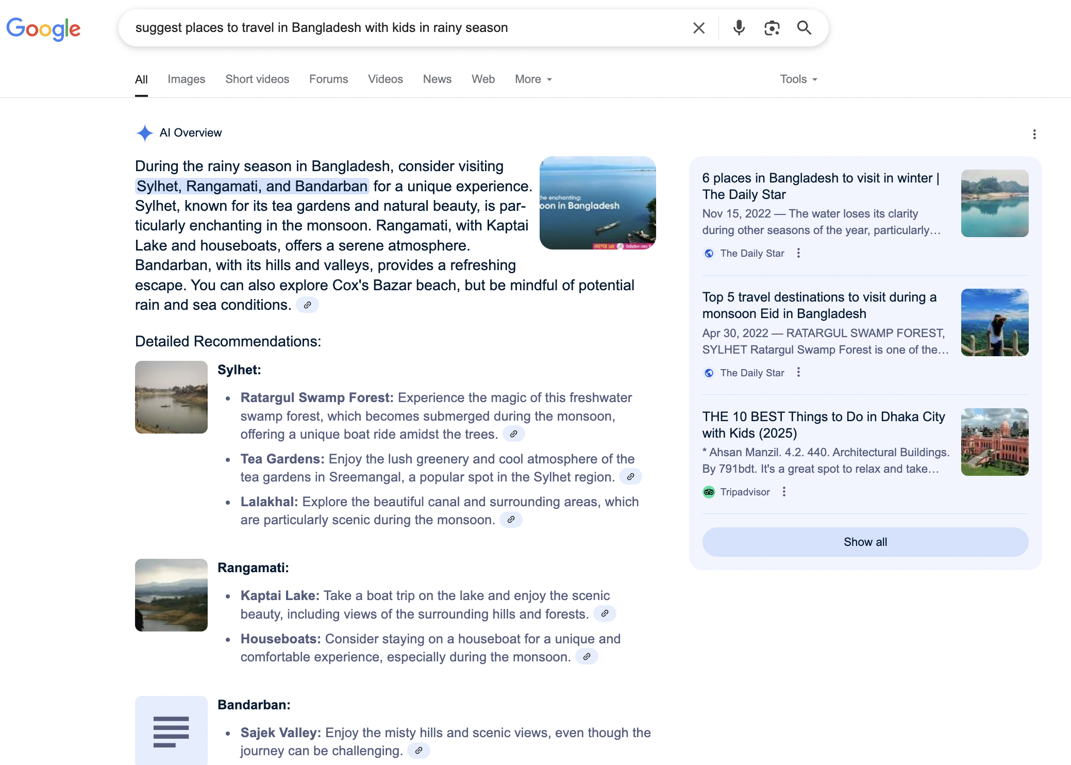Open the Sylhet river thumbnail
The height and width of the screenshot is (765, 1071).
pos(171,397)
